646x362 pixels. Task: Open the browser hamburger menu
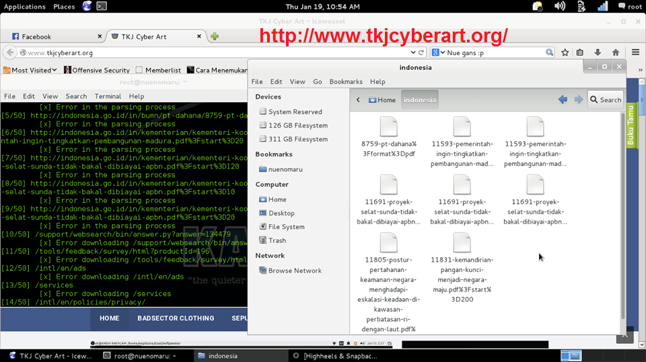pyautogui.click(x=635, y=52)
